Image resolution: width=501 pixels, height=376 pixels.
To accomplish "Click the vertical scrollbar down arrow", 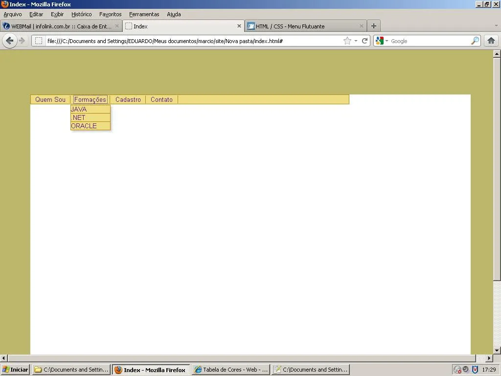I will point(497,351).
